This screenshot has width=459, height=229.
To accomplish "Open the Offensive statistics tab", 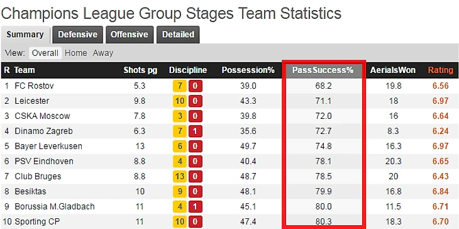I will 130,35.
